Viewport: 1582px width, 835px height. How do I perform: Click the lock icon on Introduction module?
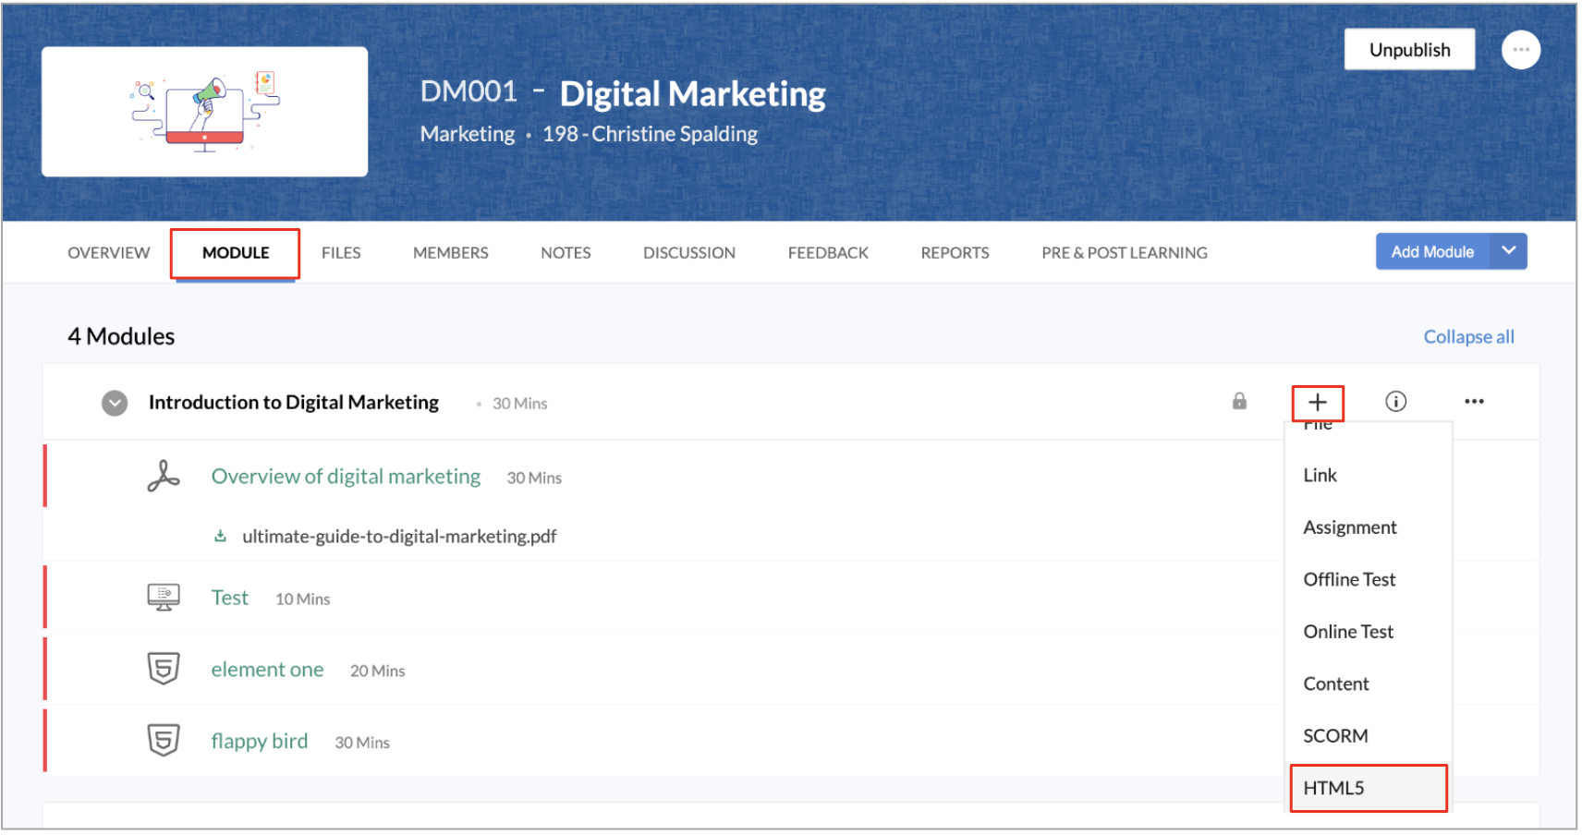1239,401
